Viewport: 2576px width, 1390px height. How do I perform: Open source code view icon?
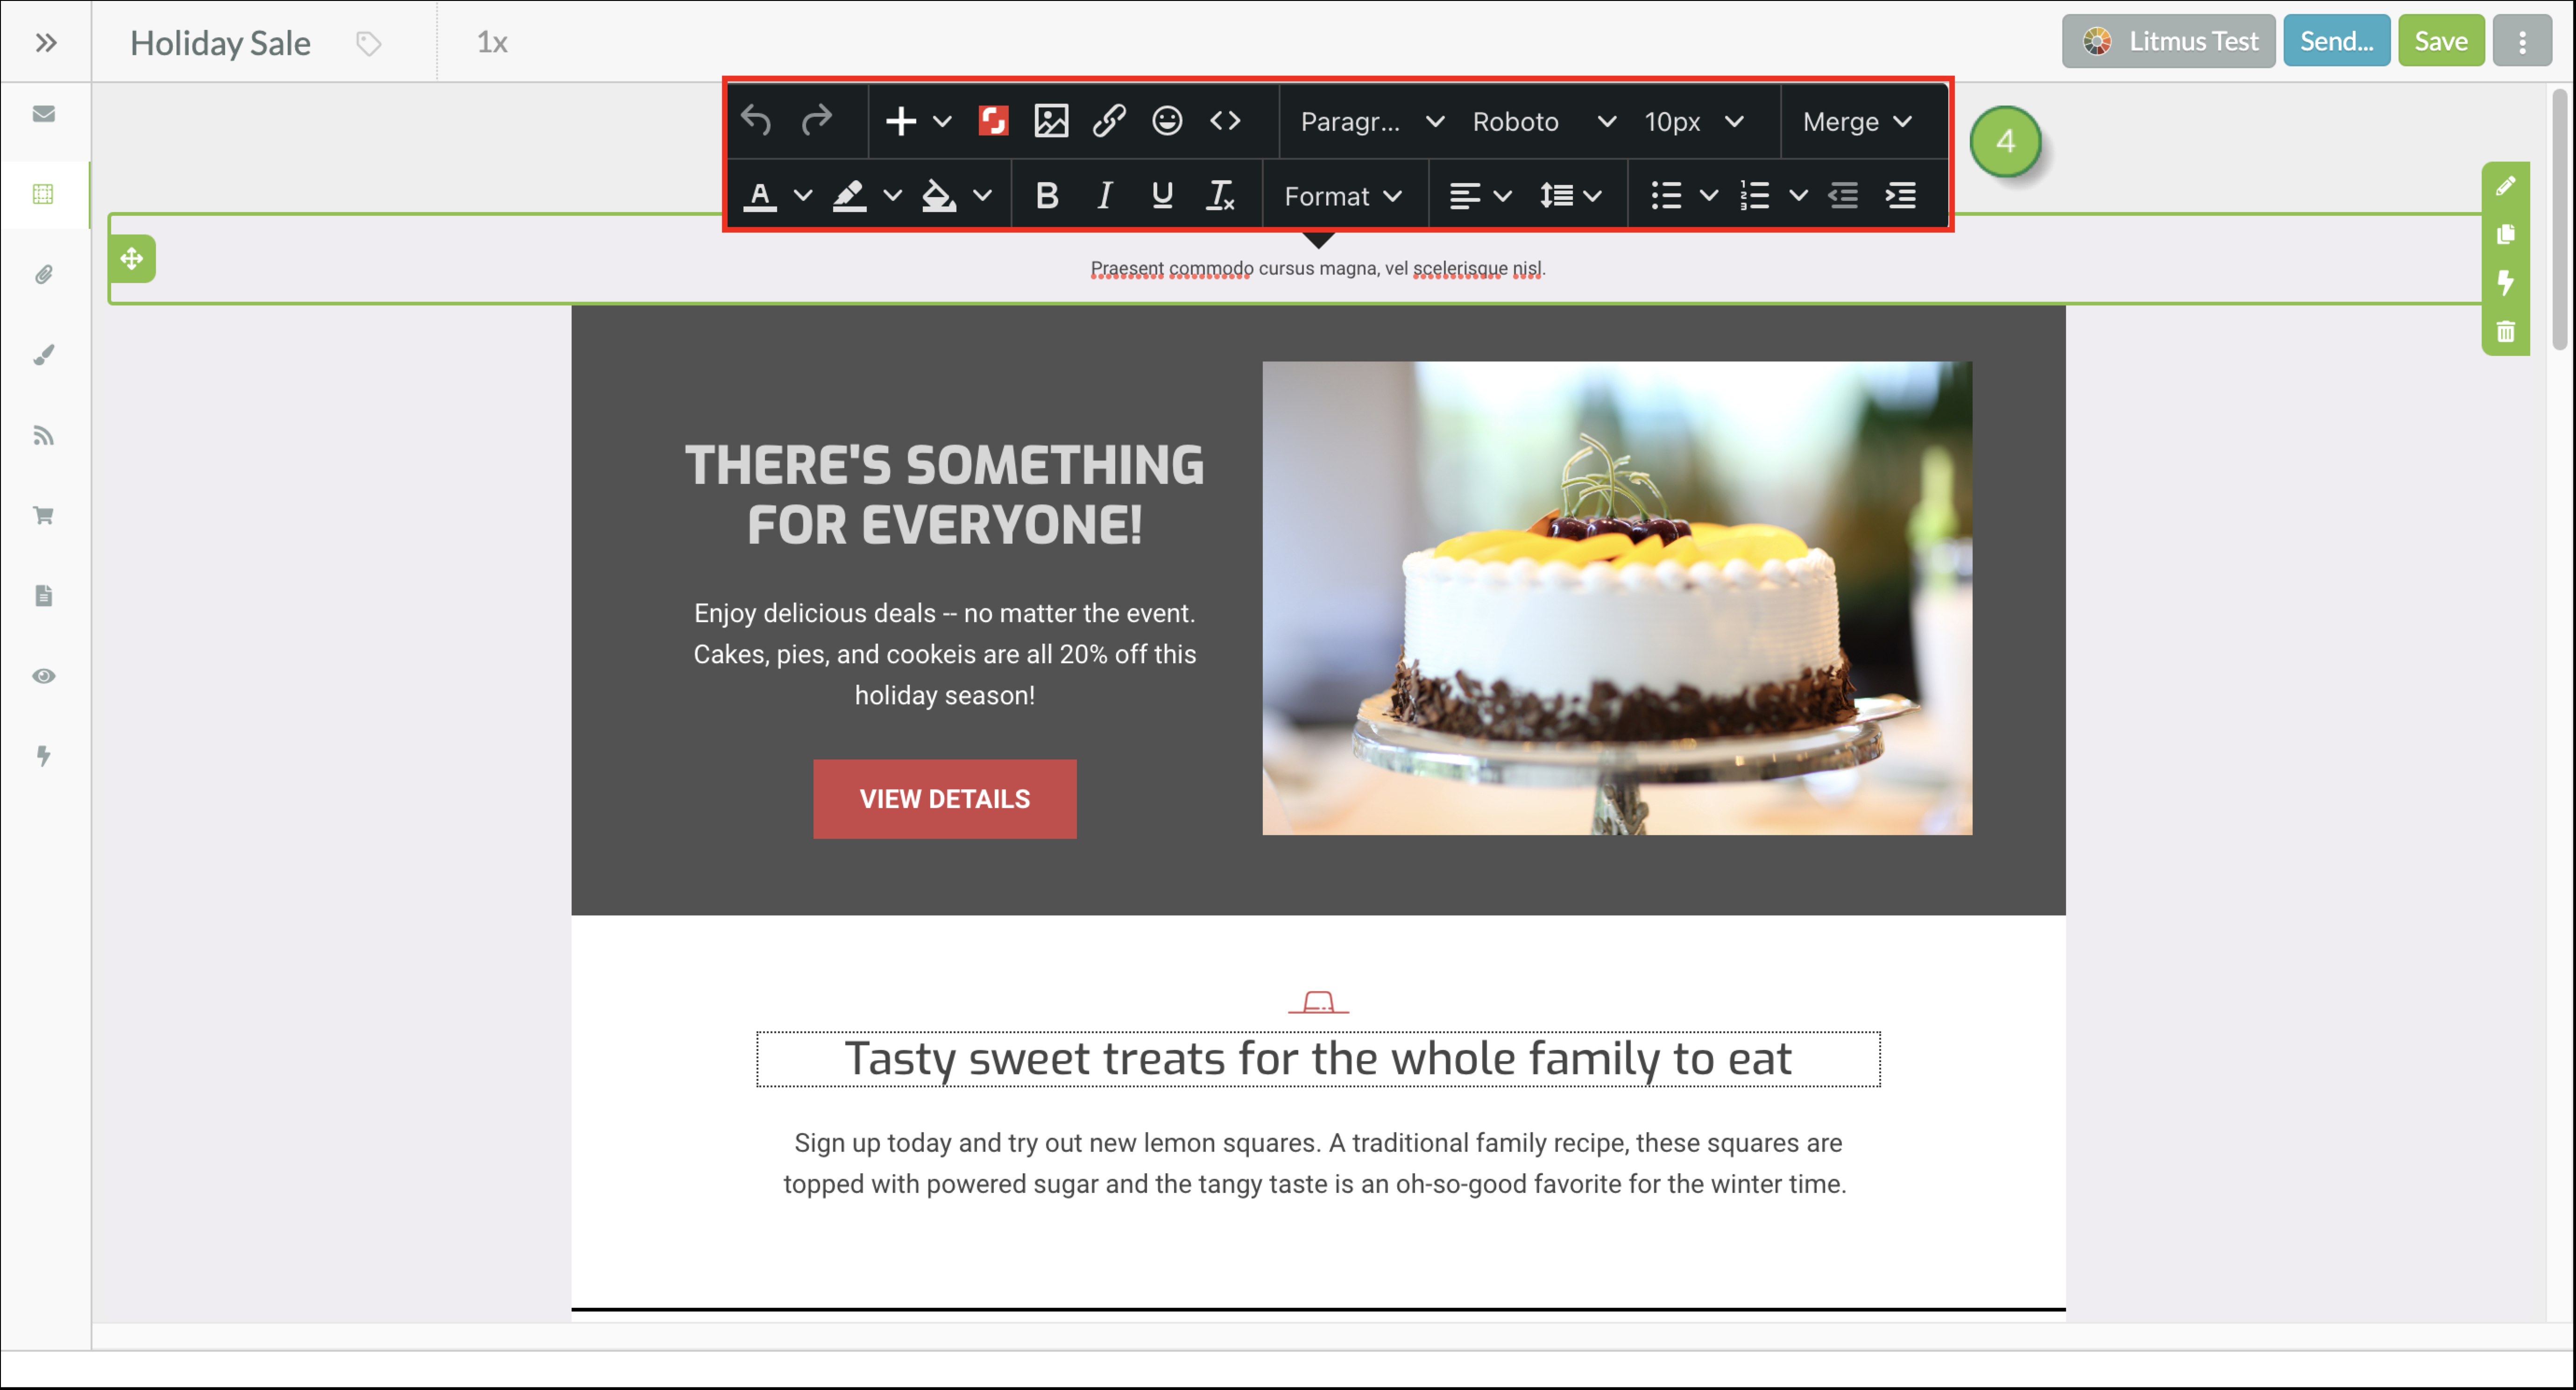pos(1225,121)
